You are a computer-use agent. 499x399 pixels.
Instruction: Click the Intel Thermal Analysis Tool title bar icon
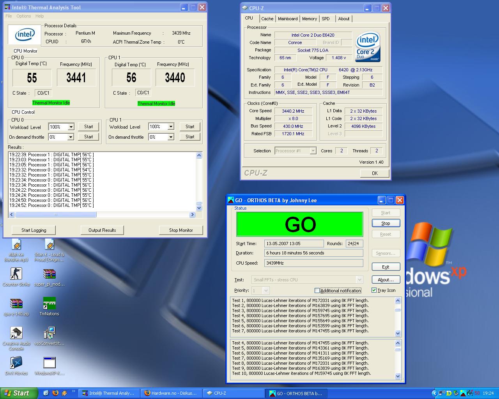pos(7,7)
